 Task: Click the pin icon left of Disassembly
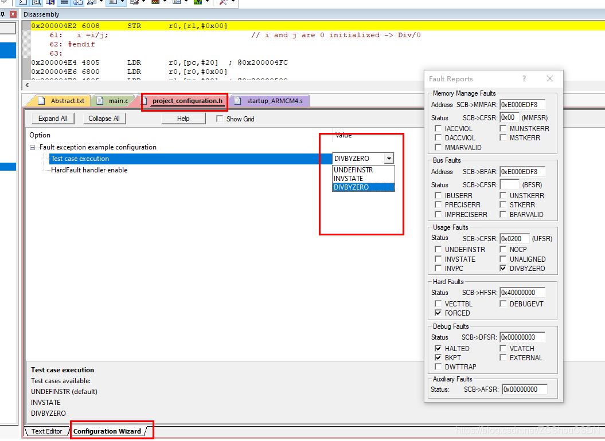[x=3, y=14]
